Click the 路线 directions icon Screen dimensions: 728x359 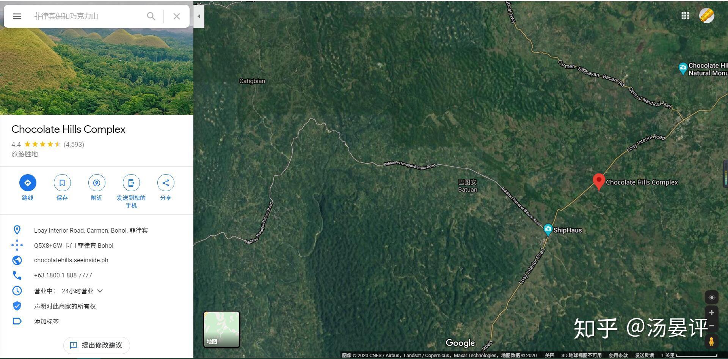[x=28, y=183]
